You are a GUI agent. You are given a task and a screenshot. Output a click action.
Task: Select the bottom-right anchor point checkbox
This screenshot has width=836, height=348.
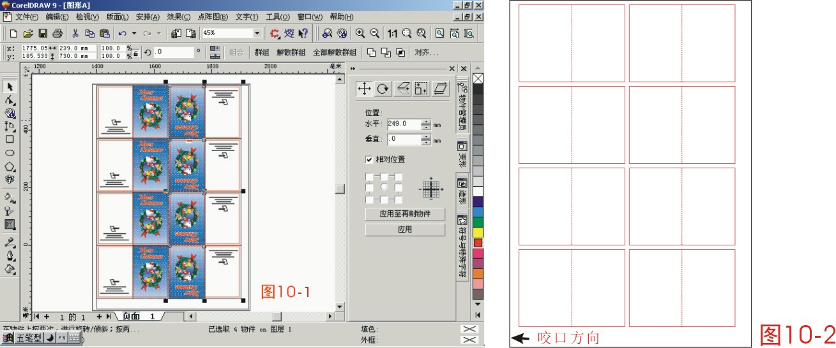[399, 199]
